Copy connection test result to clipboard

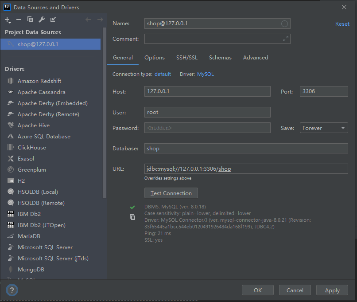[x=132, y=217]
